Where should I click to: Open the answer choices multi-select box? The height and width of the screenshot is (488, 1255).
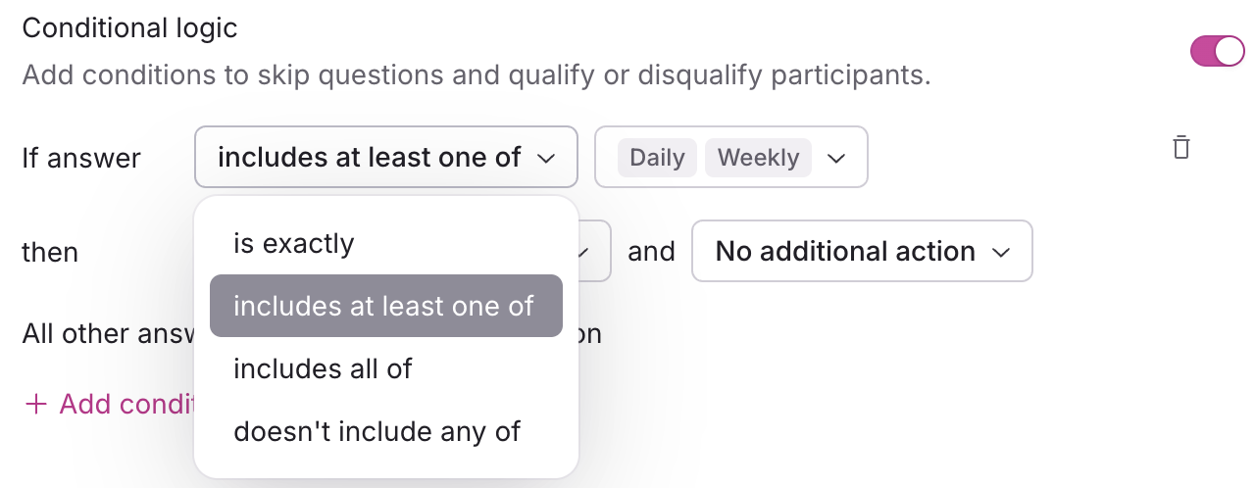731,158
